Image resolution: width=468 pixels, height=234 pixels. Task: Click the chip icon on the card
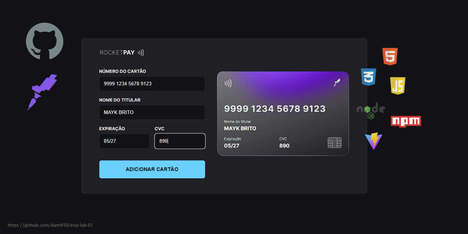[335, 143]
